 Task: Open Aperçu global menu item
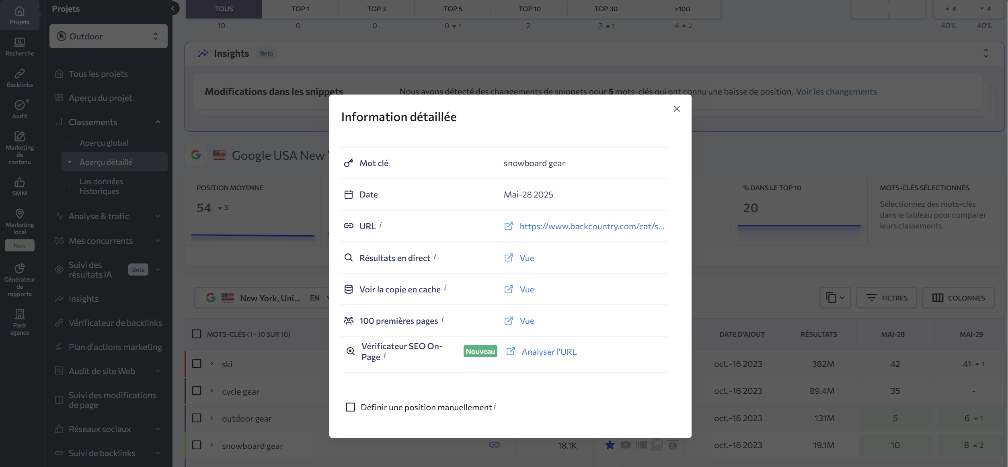point(104,143)
